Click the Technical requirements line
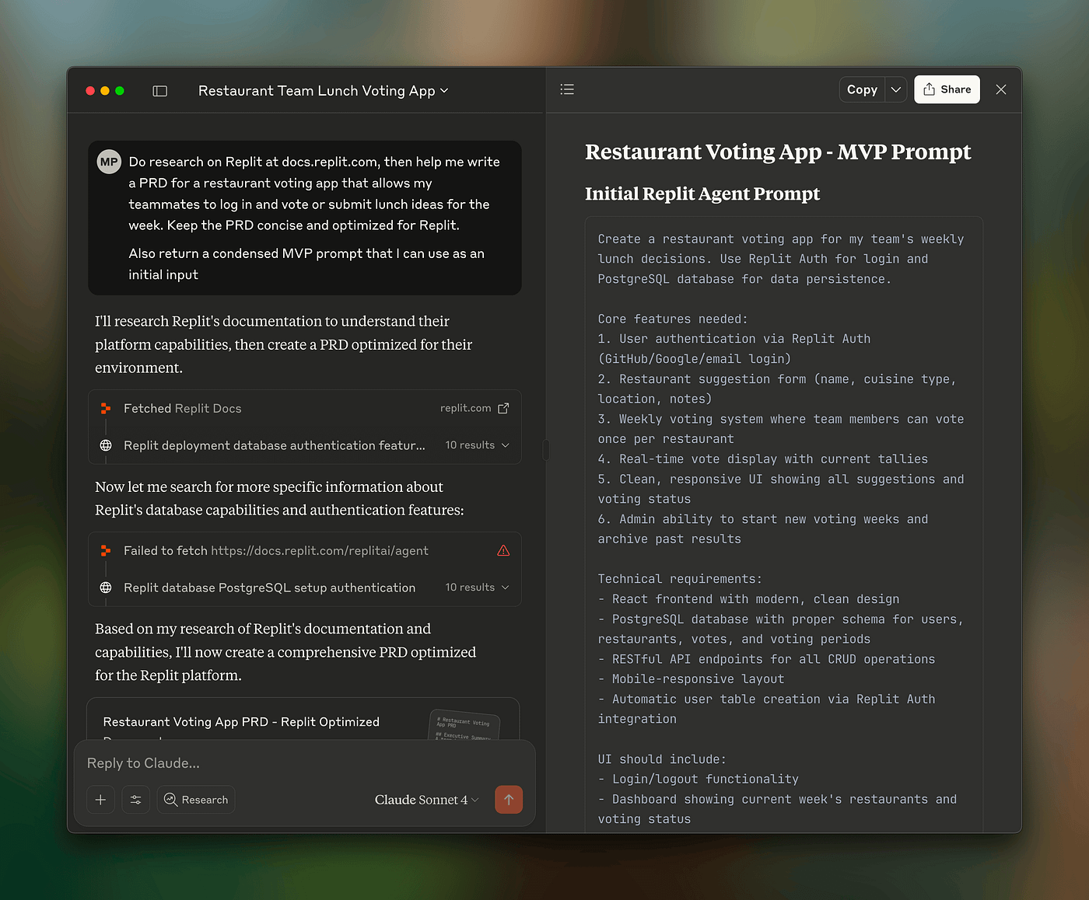 point(680,579)
